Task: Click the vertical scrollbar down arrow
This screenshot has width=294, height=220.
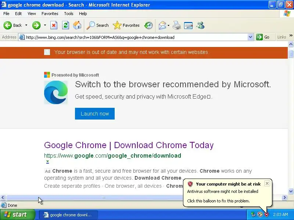Action: click(291, 191)
